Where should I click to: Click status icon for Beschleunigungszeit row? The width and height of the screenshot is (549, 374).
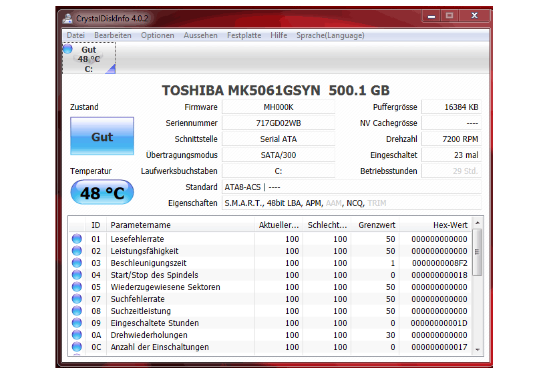pos(77,263)
